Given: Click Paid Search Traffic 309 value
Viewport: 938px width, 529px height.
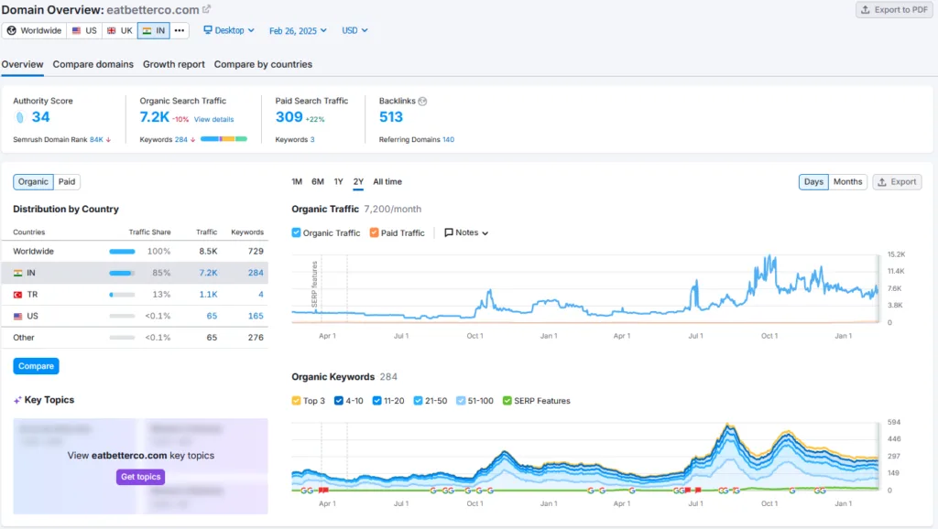Looking at the screenshot, I should (289, 117).
